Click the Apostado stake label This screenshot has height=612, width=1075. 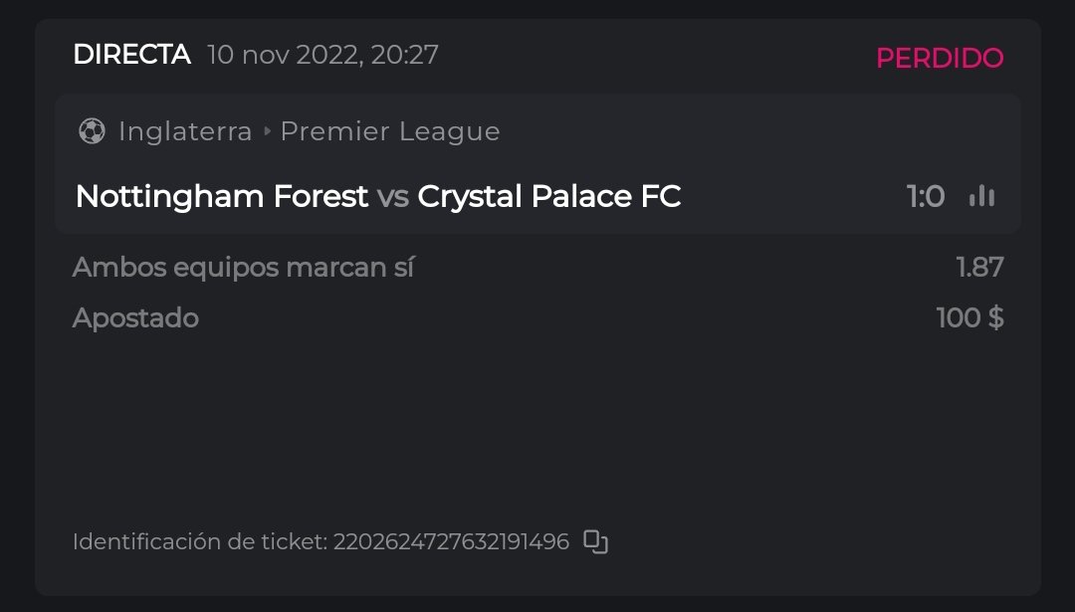(135, 318)
